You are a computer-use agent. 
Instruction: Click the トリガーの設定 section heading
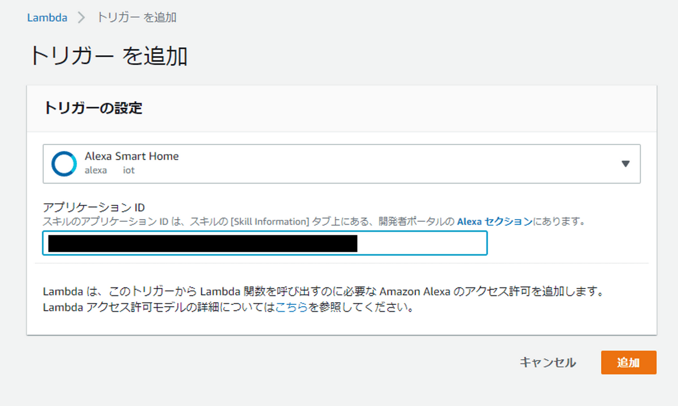(x=93, y=108)
